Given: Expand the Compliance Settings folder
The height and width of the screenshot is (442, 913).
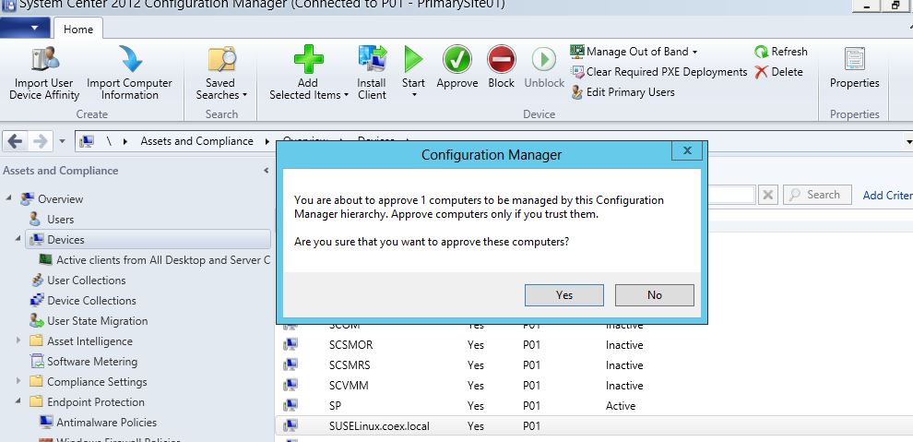Looking at the screenshot, I should point(18,381).
